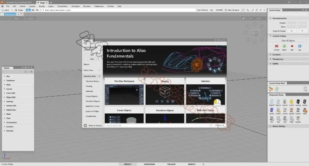Click the CV/Hull controls display icon

coord(276,46)
